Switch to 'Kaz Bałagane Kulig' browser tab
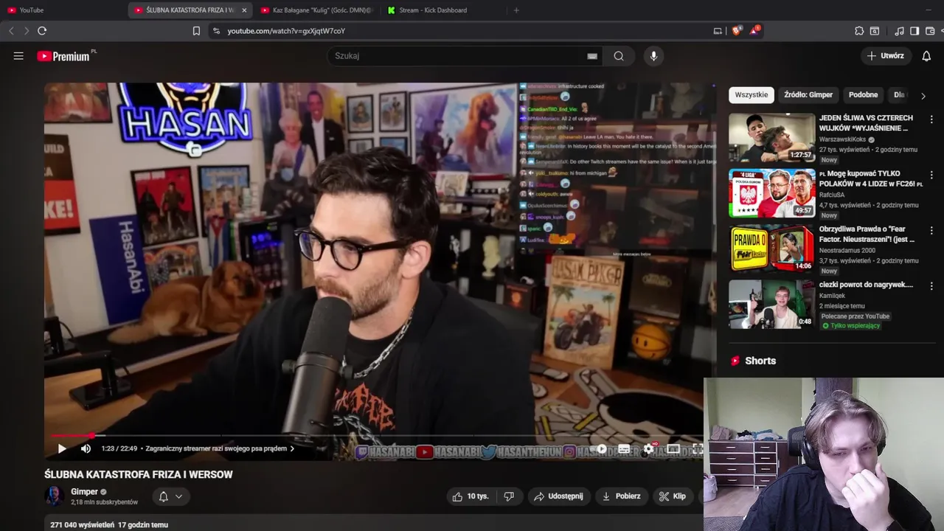The height and width of the screenshot is (531, 944). [x=317, y=10]
